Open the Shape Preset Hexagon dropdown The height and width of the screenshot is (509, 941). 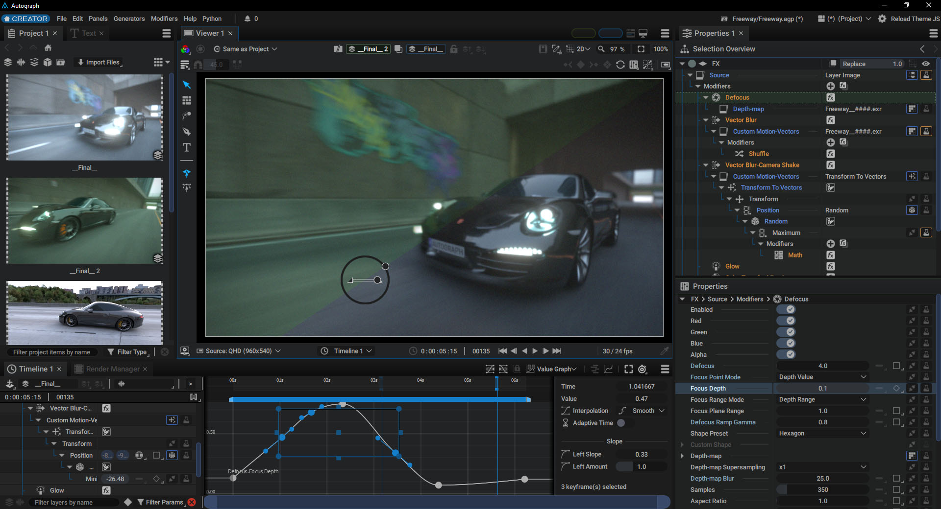822,433
